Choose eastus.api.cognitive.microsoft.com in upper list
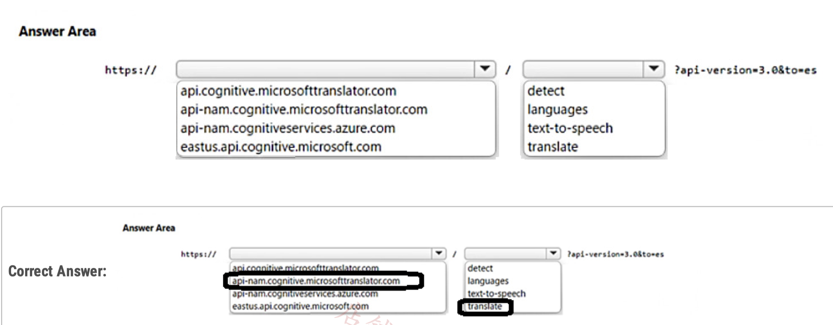 (281, 147)
